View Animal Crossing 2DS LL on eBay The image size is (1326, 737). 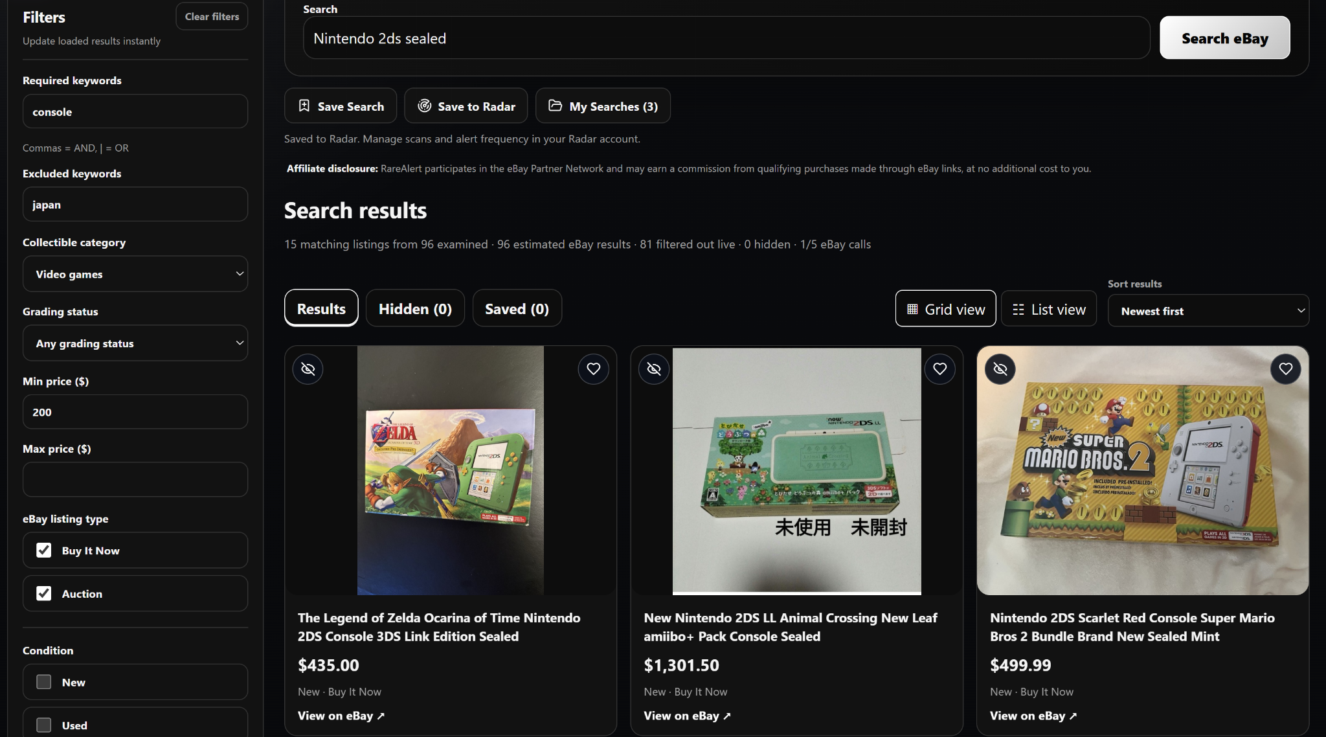tap(687, 716)
